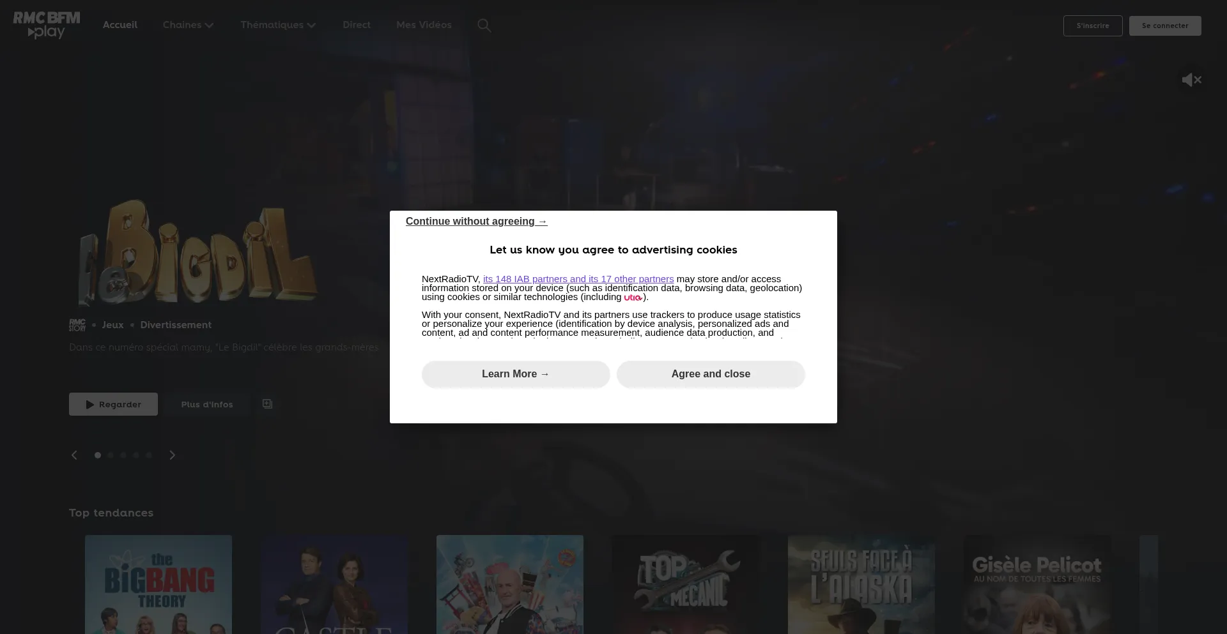Click the Se connecter button
Screen dimensions: 1227x634
point(1165,26)
